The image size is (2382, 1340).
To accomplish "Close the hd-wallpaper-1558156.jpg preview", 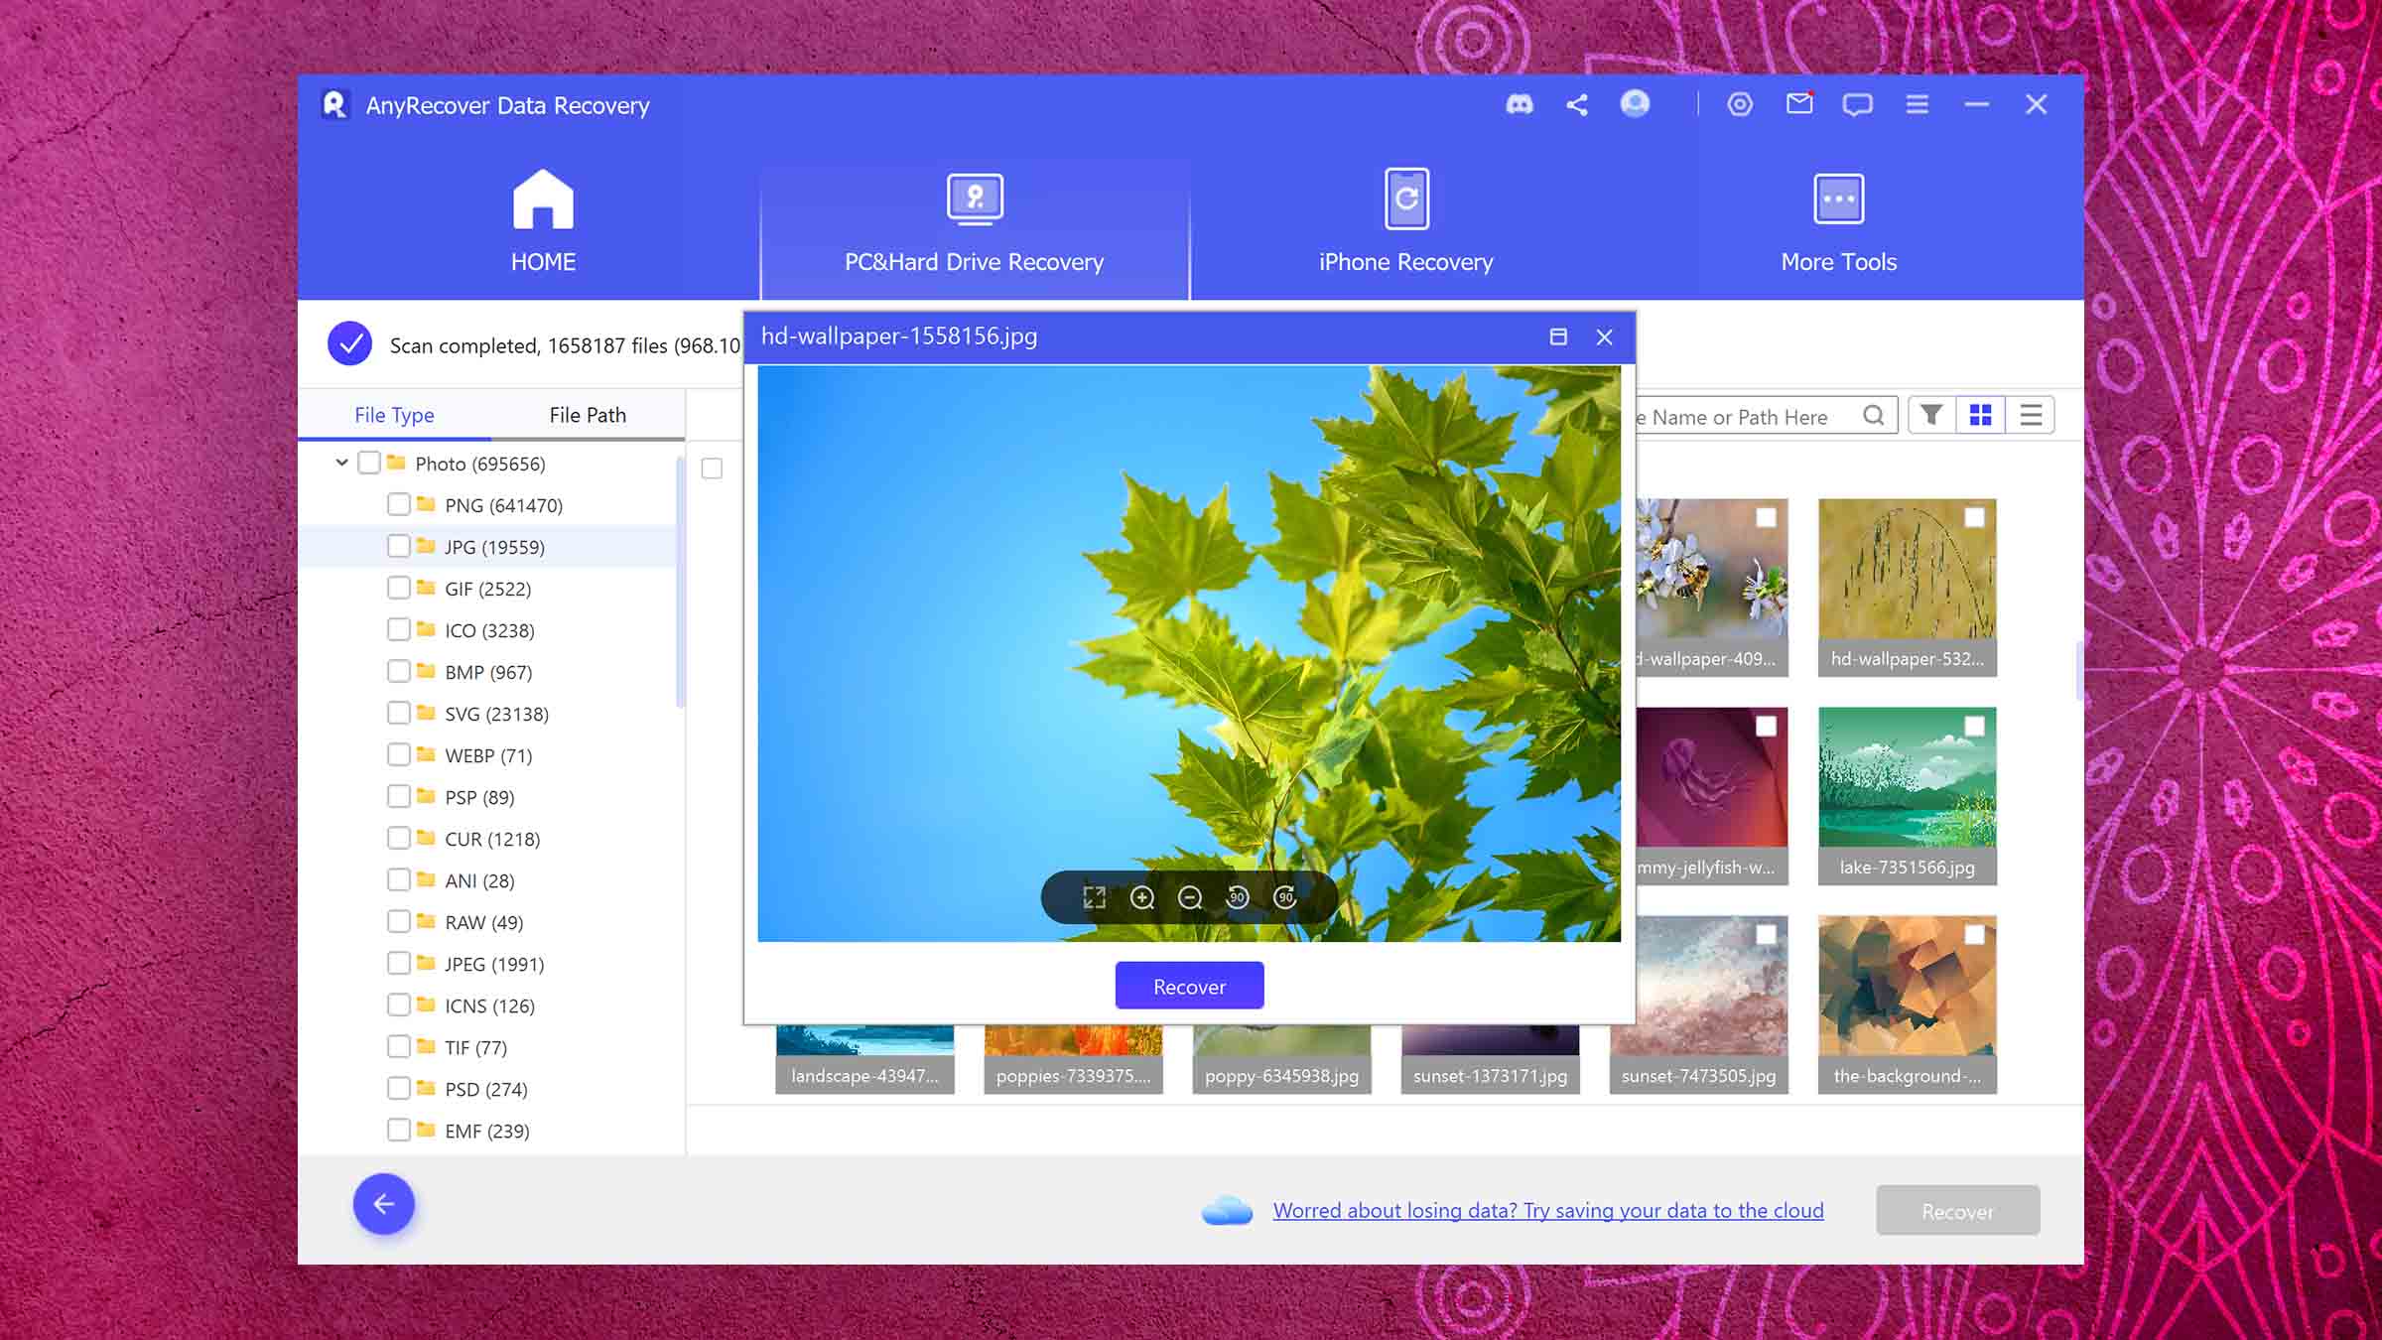I will [1604, 336].
